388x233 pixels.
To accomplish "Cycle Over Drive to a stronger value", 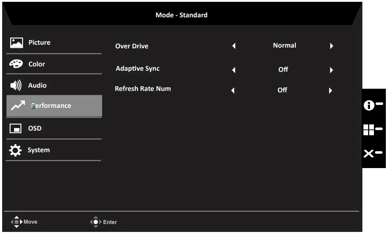I will click(x=331, y=46).
